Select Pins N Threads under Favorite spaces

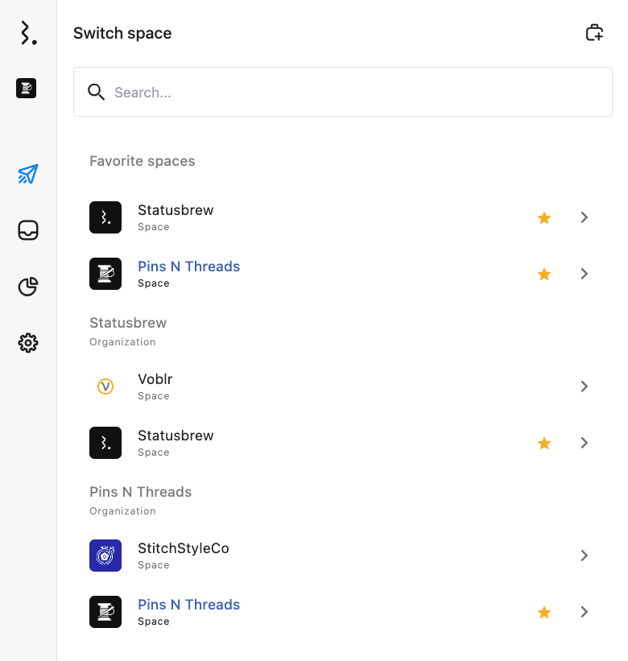pyautogui.click(x=188, y=267)
